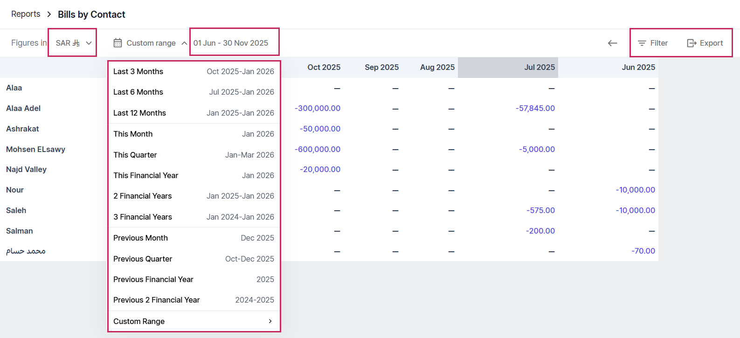740x338 pixels.
Task: Click the back arrow icon
Action: (x=612, y=43)
